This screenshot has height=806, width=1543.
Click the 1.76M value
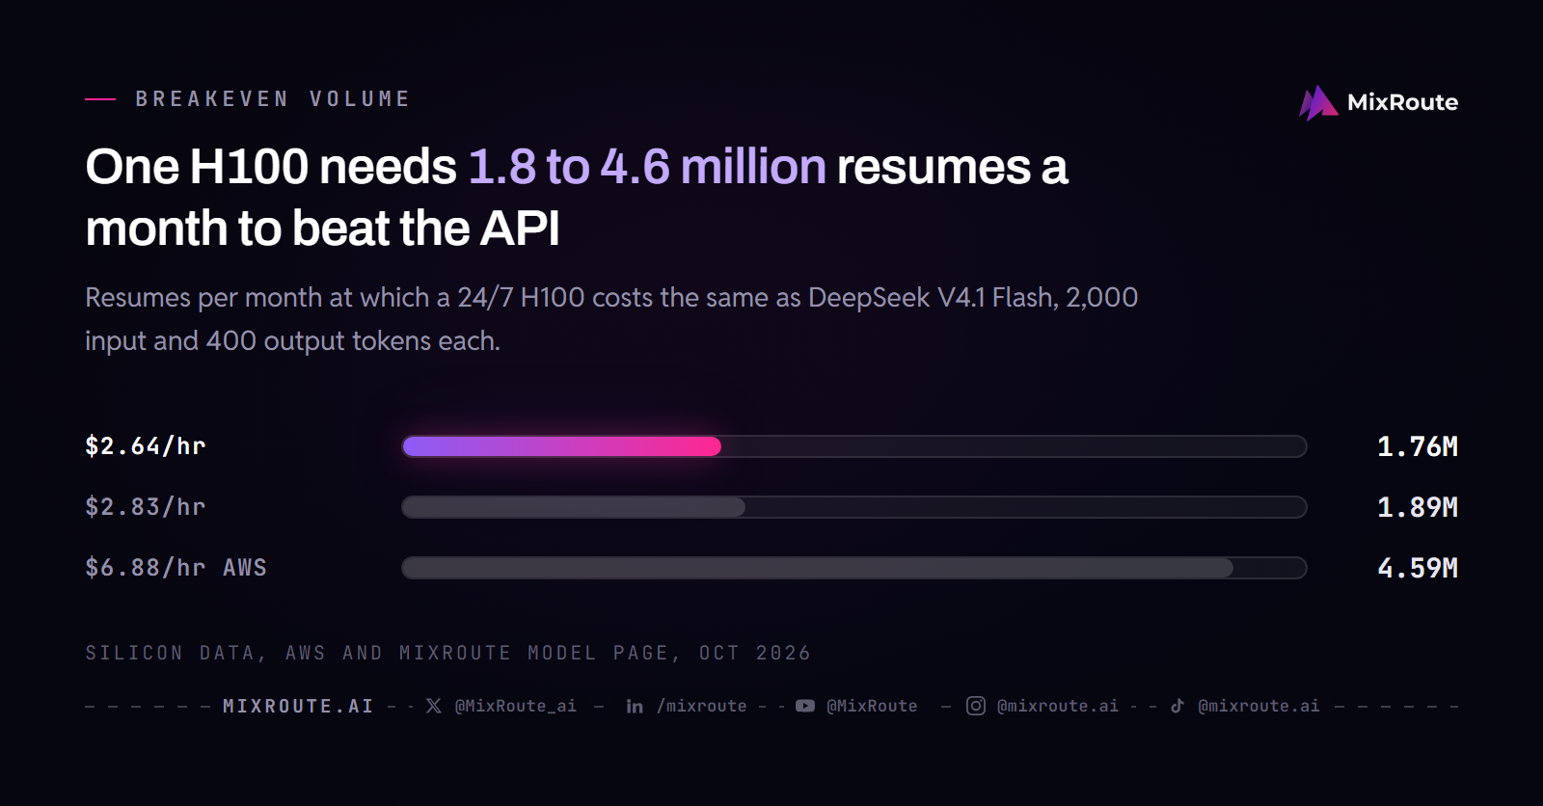tap(1418, 446)
